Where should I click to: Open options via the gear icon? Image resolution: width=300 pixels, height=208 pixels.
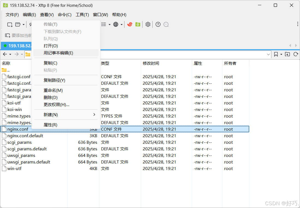click(148, 24)
